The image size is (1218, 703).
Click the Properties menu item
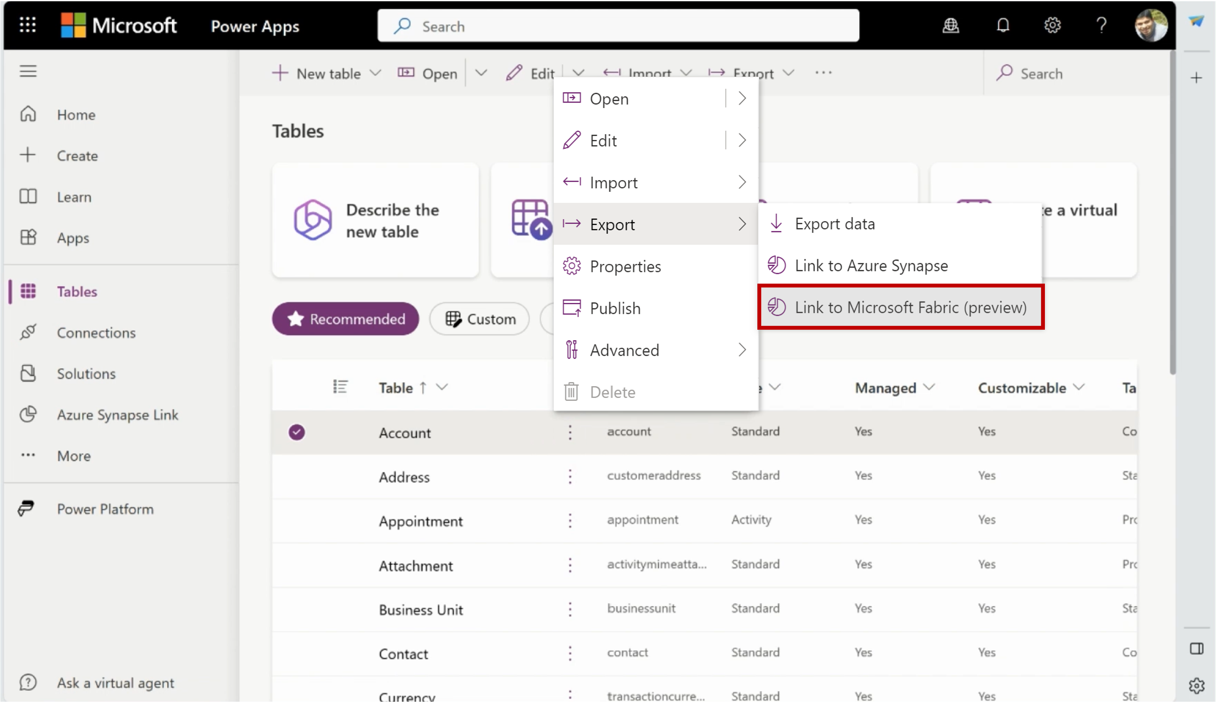click(x=625, y=265)
